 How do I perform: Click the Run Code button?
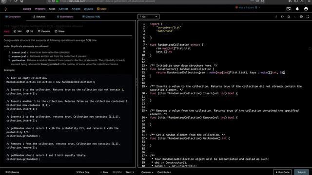(283, 172)
